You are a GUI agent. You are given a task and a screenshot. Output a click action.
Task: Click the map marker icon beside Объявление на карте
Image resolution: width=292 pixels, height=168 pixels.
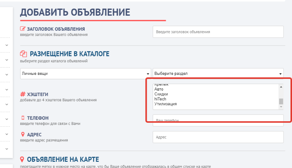point(23,159)
